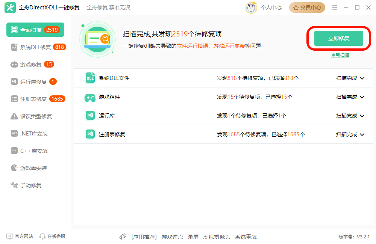This screenshot has height=244, width=376.
Task: Select the 全面扫描 tab
Action: (x=35, y=30)
